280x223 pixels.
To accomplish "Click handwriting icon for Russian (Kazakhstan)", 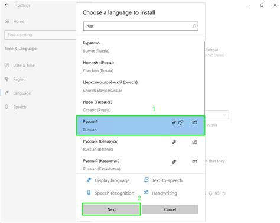I will 194,161.
